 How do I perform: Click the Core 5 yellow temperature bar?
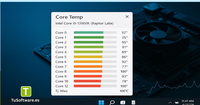95,57
